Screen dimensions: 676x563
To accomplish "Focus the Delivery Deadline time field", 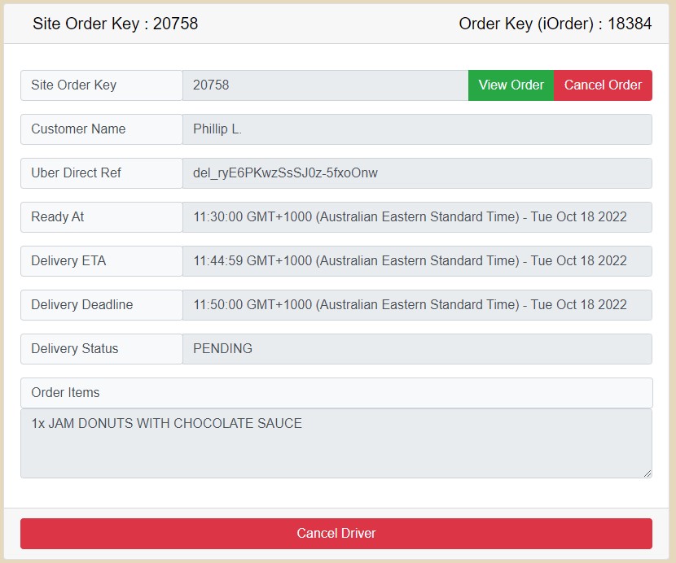I will (x=417, y=305).
